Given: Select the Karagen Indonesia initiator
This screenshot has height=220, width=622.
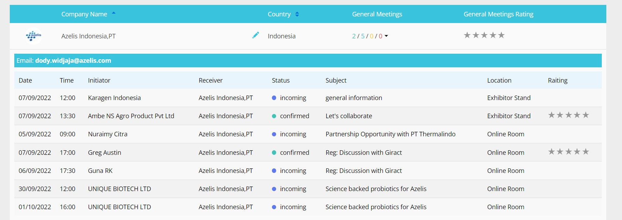Looking at the screenshot, I should coord(114,98).
